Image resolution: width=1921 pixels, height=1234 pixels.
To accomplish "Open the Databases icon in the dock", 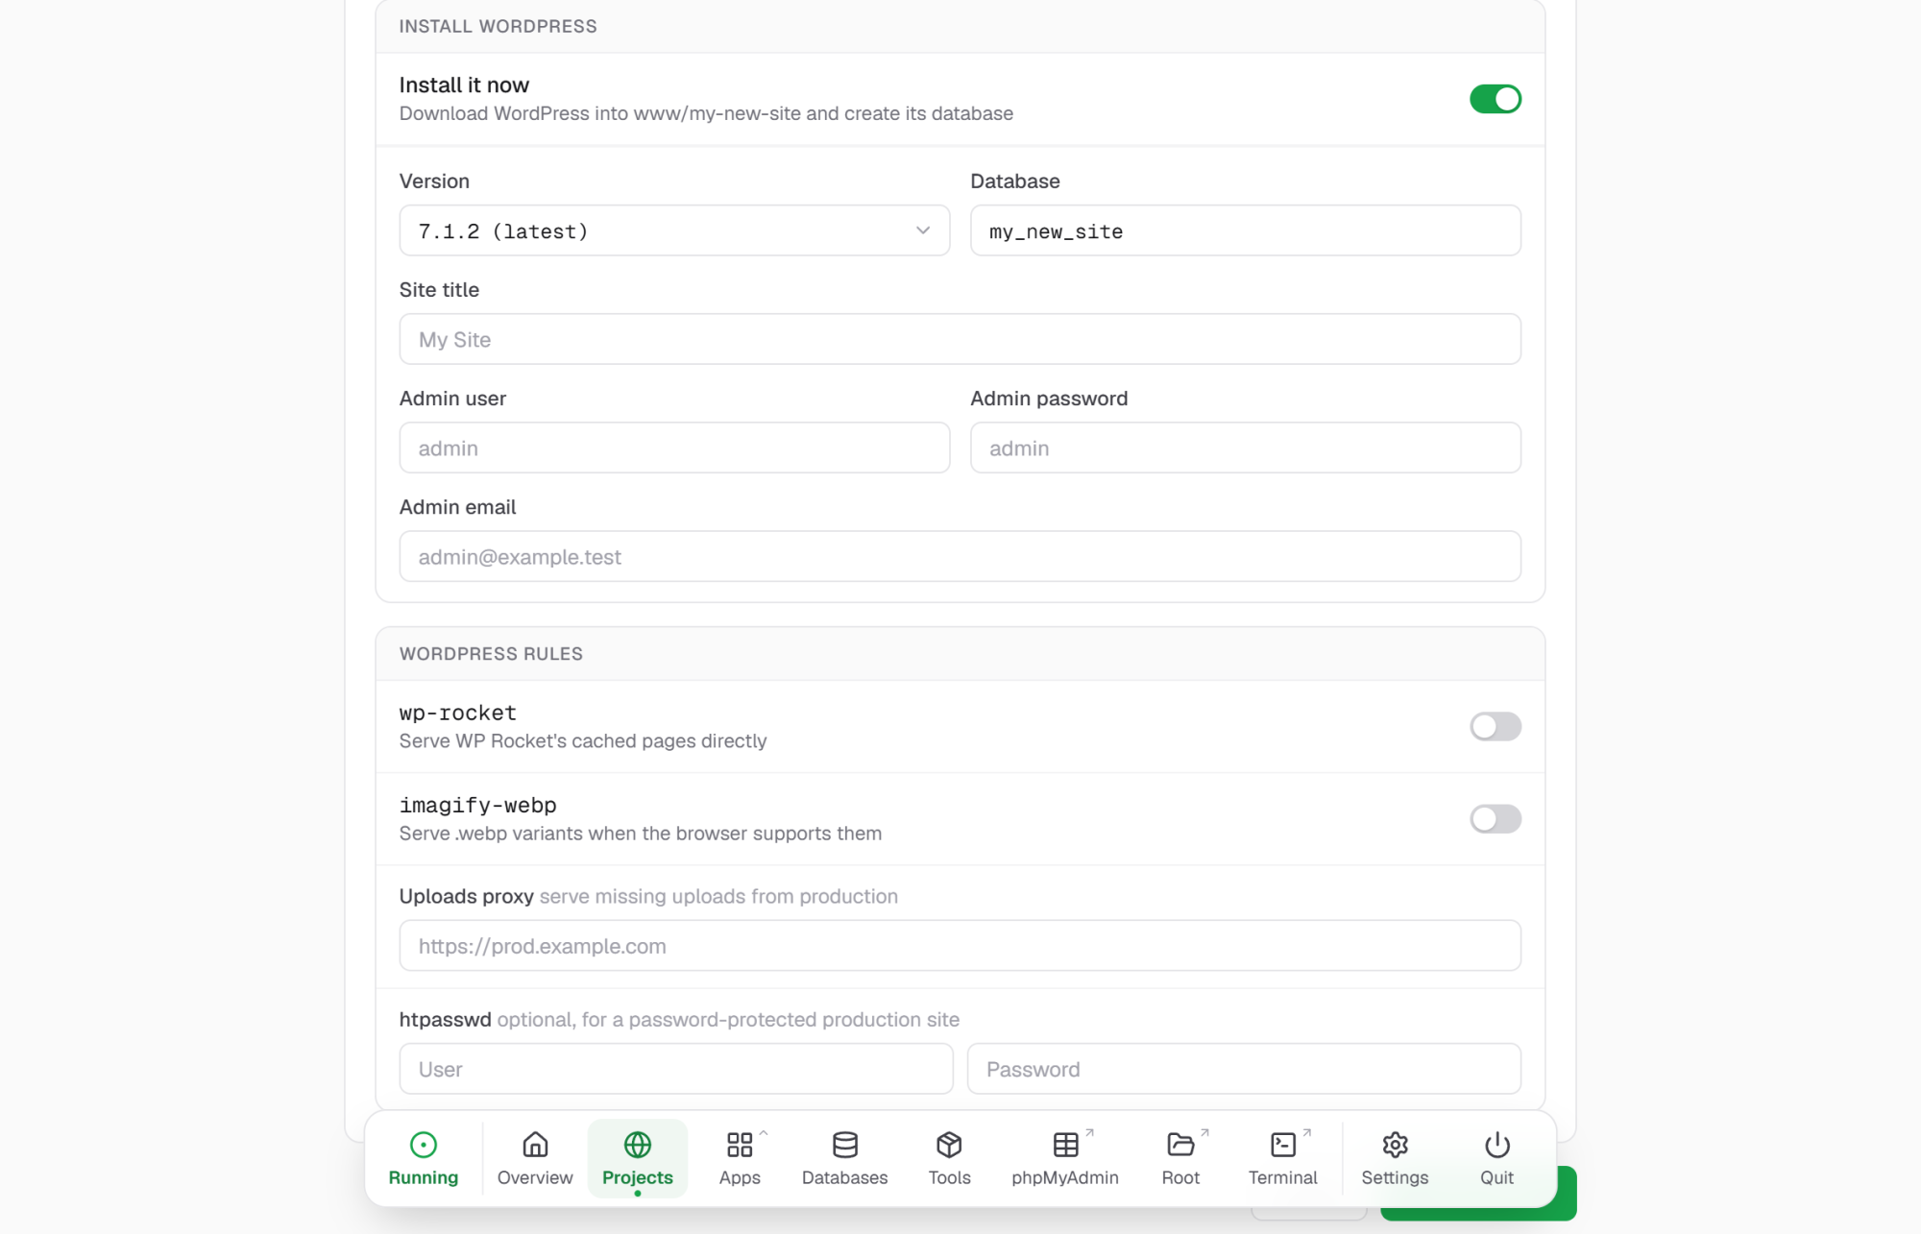I will tap(845, 1145).
